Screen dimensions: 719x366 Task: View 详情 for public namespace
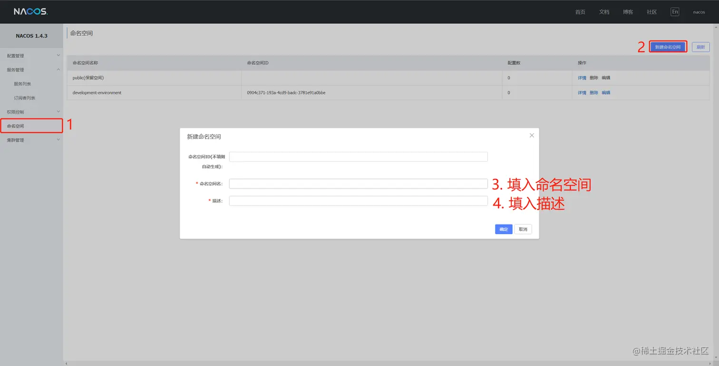(582, 78)
